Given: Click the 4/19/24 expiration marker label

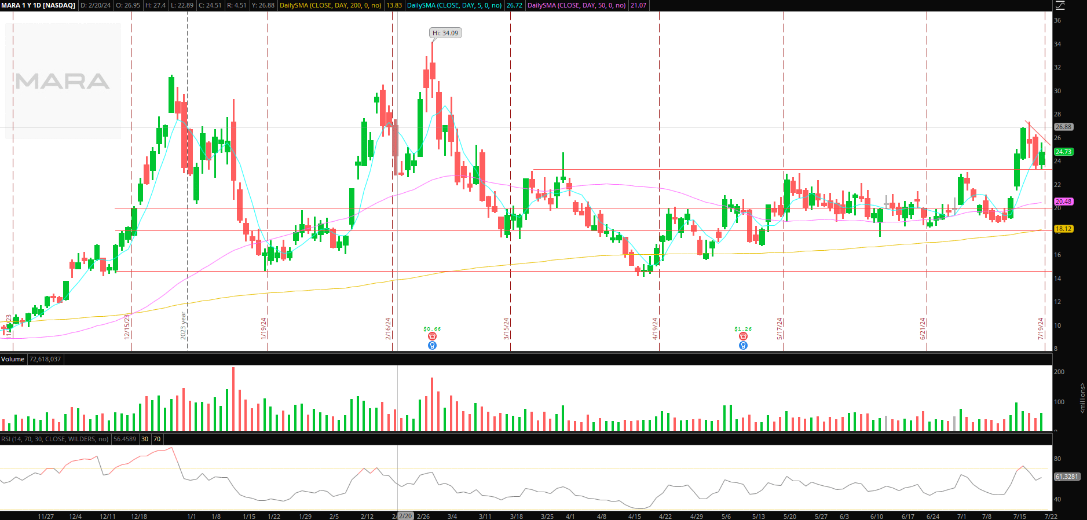Looking at the screenshot, I should (x=656, y=328).
